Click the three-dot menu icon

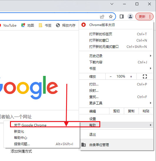[x=150, y=17]
